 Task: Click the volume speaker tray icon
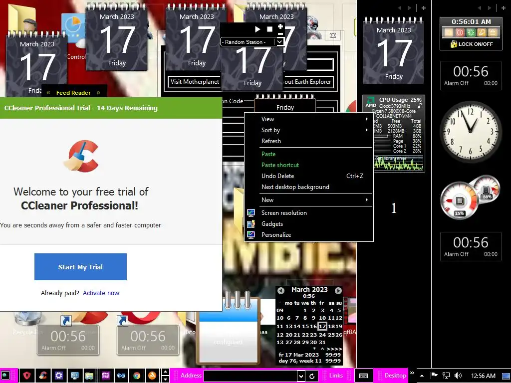[458, 376]
